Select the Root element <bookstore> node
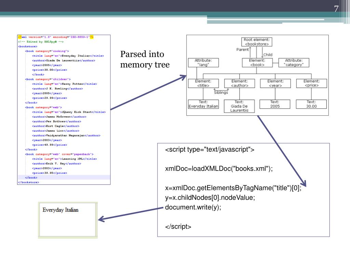Viewport: 350px width, 263px height. (257, 42)
